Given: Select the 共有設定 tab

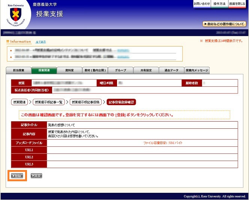Looking at the screenshot, I should tap(146, 71).
